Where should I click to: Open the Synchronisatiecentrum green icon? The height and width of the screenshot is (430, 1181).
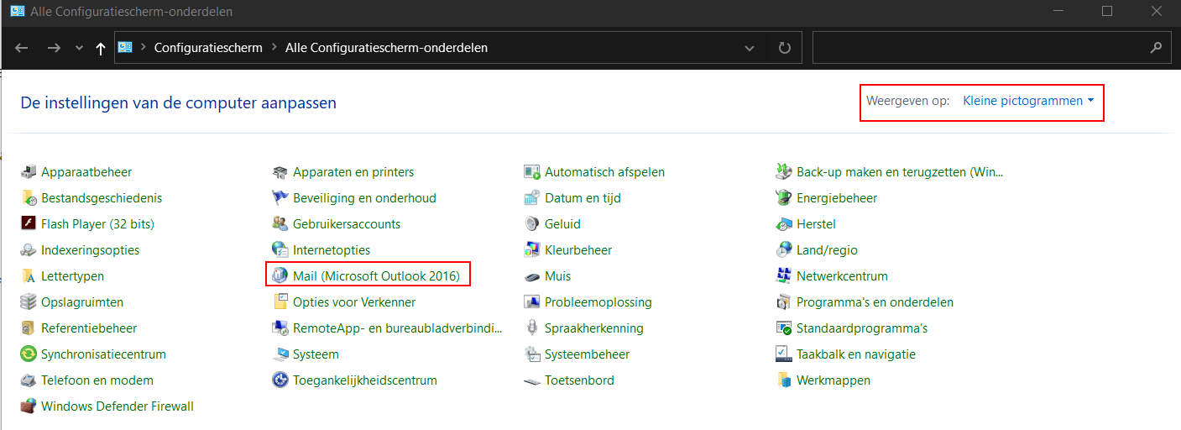pos(29,354)
